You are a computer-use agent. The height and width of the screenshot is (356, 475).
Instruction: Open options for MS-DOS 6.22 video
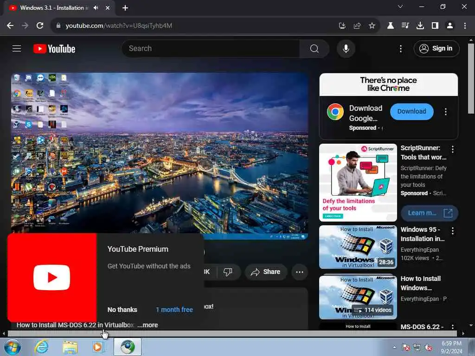pos(453,327)
